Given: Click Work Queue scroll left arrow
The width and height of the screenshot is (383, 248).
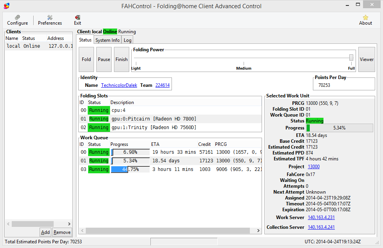Looking at the screenshot, I should coord(82,230).
